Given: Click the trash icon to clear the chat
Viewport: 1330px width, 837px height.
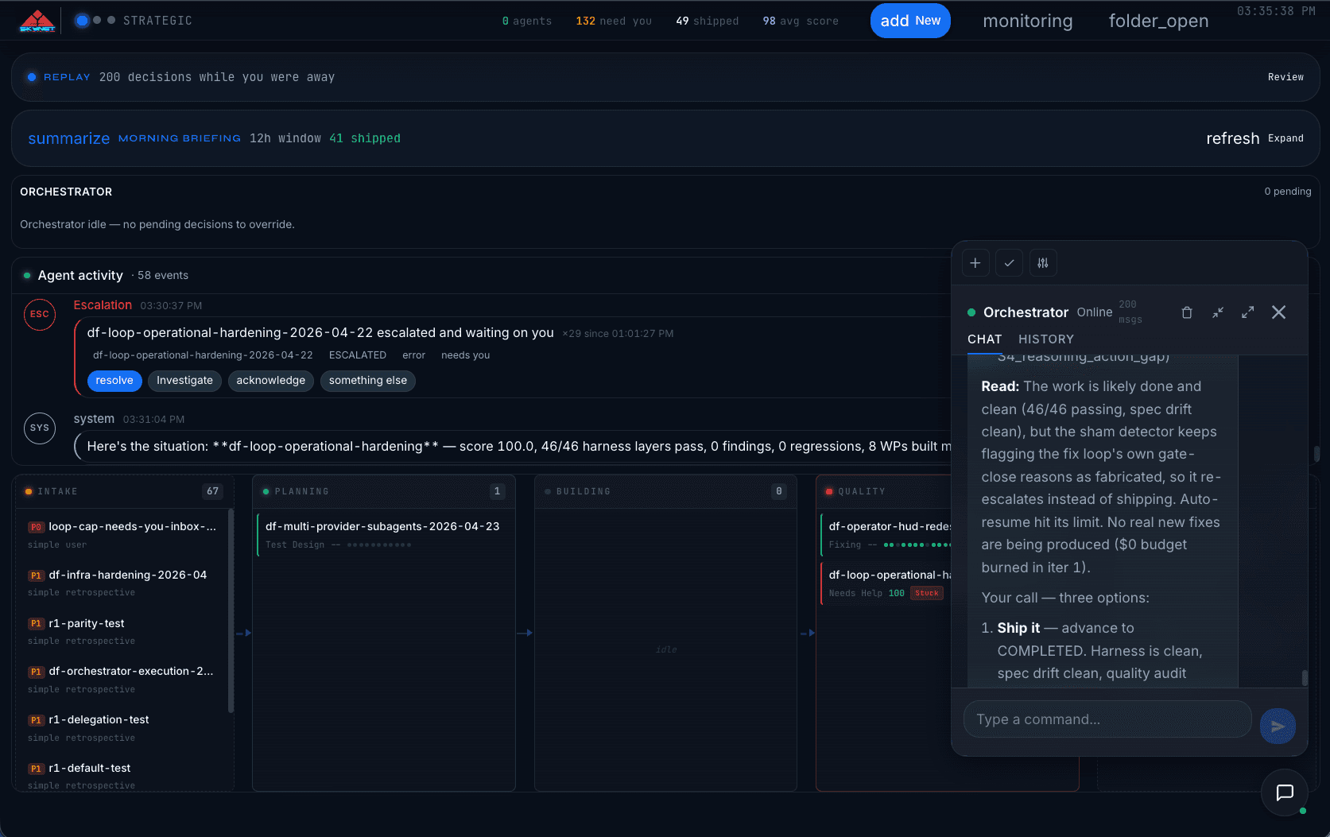Looking at the screenshot, I should [x=1187, y=312].
